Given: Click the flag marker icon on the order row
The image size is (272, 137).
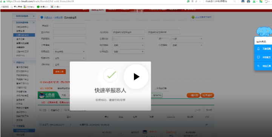Looking at the screenshot, I should [207, 125].
